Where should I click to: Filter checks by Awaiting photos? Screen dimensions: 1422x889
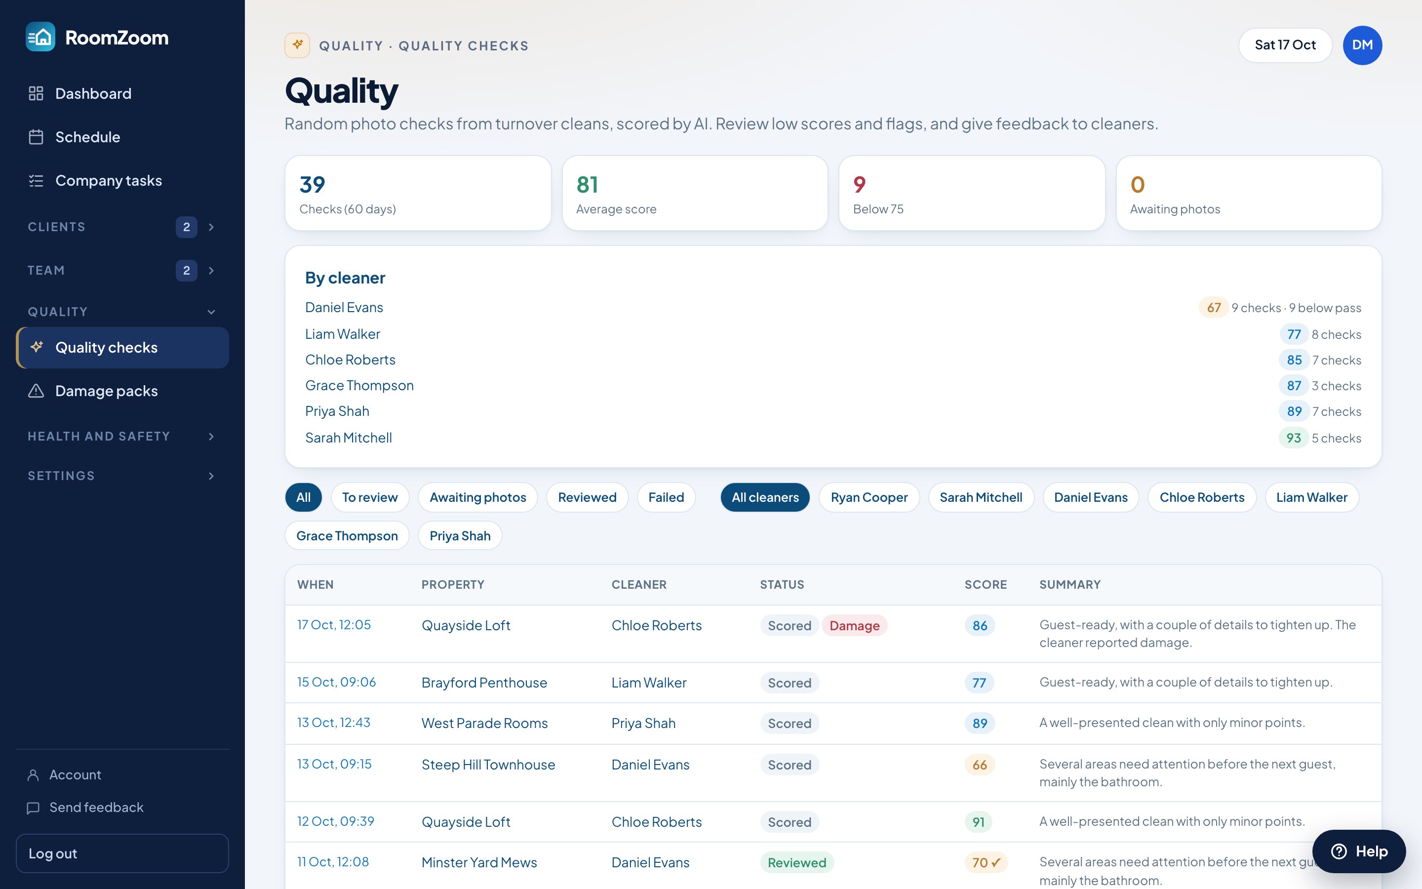click(478, 497)
